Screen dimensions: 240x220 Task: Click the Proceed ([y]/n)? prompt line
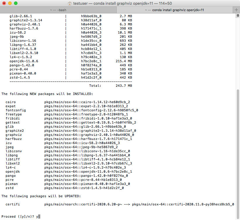21,216
